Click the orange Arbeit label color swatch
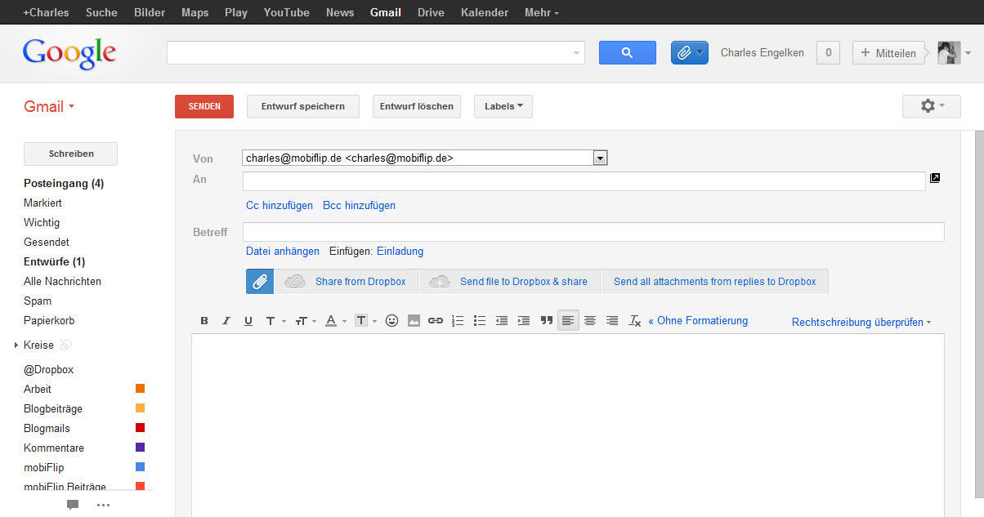The height and width of the screenshot is (517, 984). click(x=140, y=389)
